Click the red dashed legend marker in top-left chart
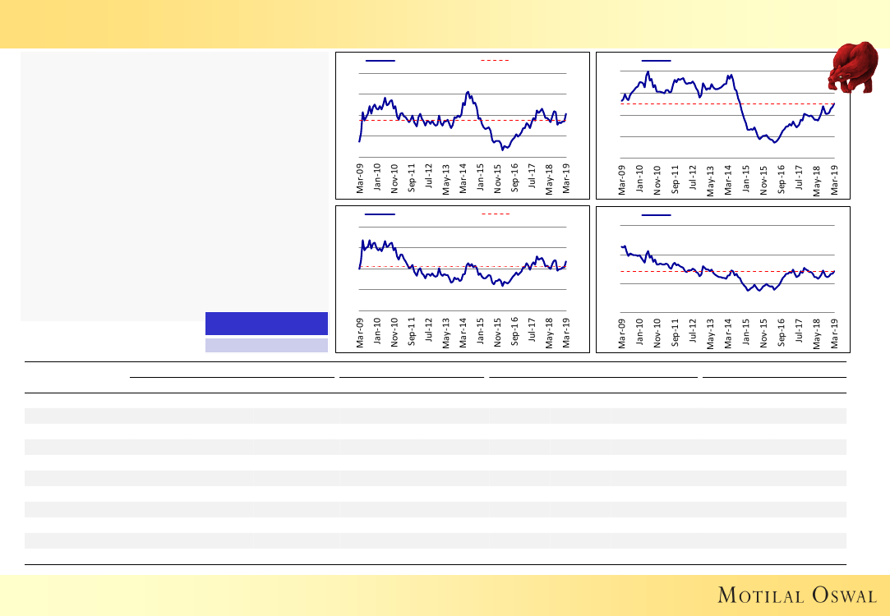Screen dimensions: 890x616 [495, 61]
